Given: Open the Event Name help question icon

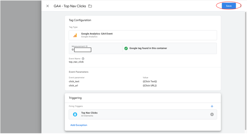Looking at the screenshot, I should click(83, 59).
